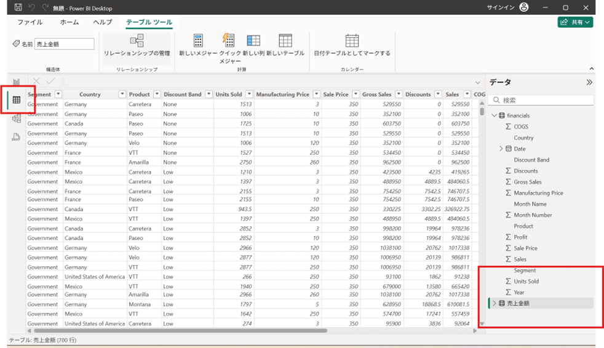Open the Gross Sales column filter dropdown

[x=399, y=94]
